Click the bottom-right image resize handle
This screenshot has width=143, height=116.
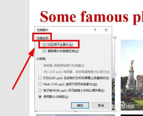(x=115, y=111)
